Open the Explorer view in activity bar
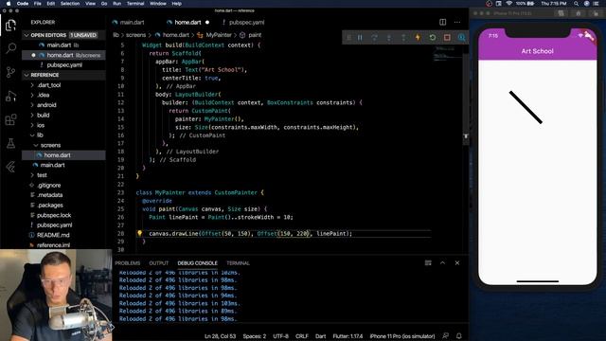This screenshot has height=341, width=606. point(10,26)
